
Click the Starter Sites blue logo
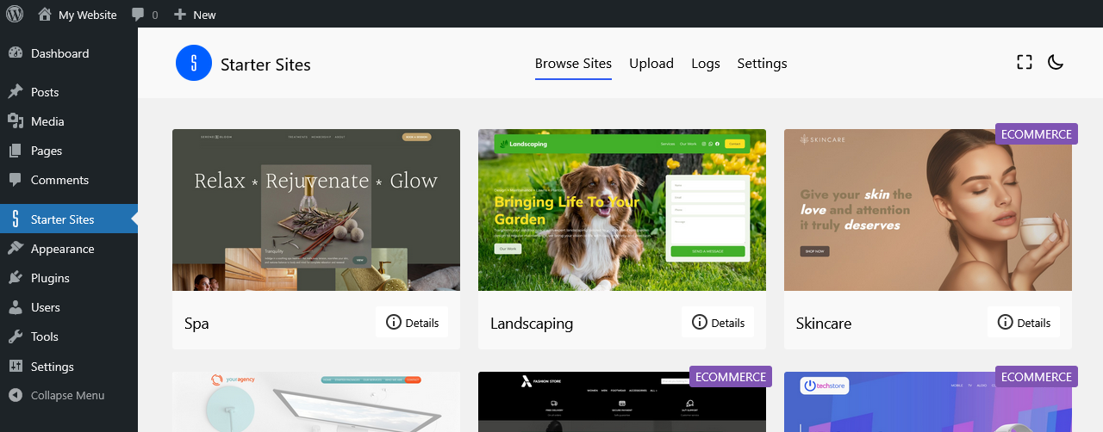point(194,63)
